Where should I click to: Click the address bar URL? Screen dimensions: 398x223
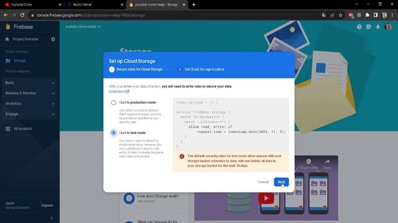(91, 15)
